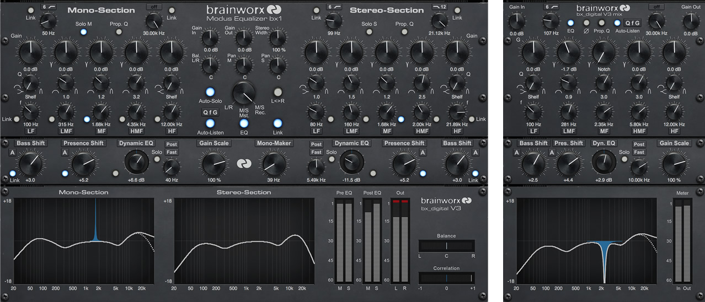Open Stereo-Section low-pass slope selector showing 12
The height and width of the screenshot is (302, 705).
coord(439,7)
